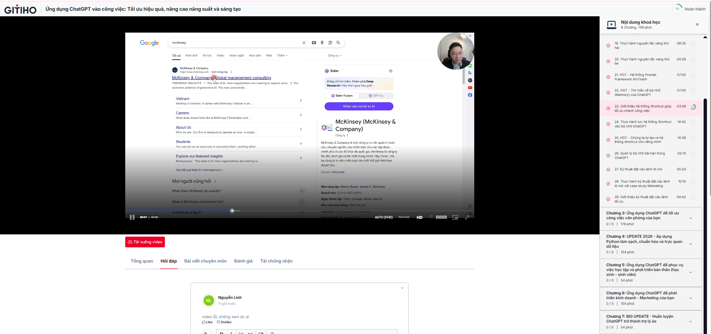
Task: Expand Chương 3 in course contents
Action: [x=691, y=218]
